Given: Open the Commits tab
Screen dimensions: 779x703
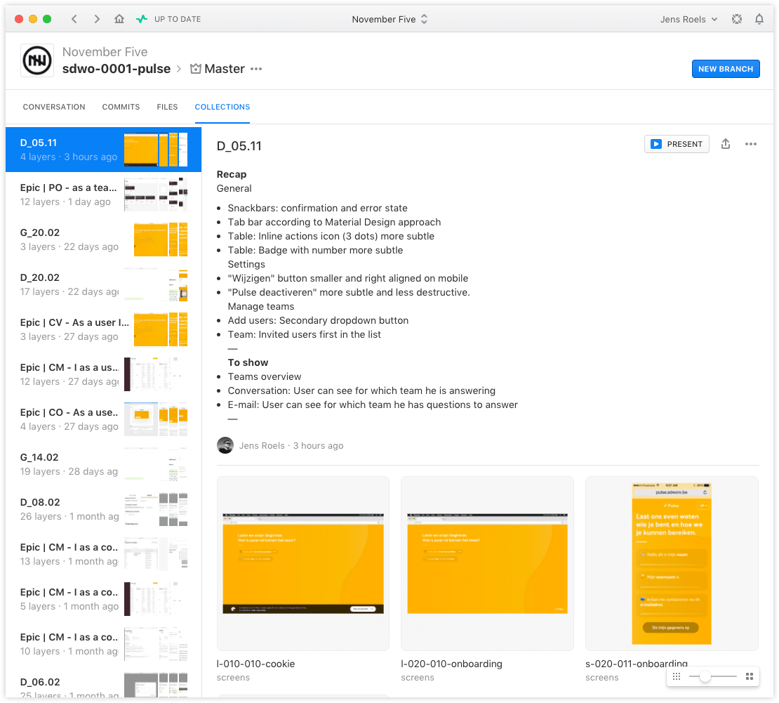Looking at the screenshot, I should point(121,107).
